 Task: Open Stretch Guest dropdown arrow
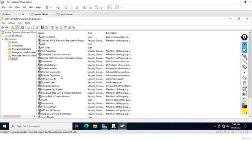pyautogui.click(x=121, y=7)
